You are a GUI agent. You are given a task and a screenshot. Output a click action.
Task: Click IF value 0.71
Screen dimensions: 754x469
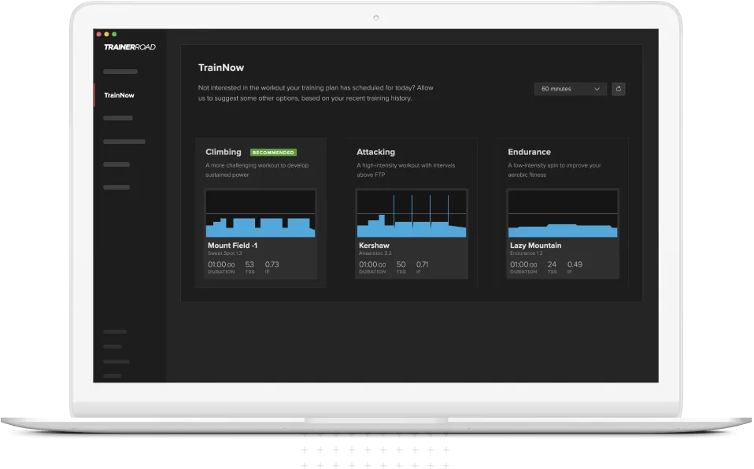[423, 264]
